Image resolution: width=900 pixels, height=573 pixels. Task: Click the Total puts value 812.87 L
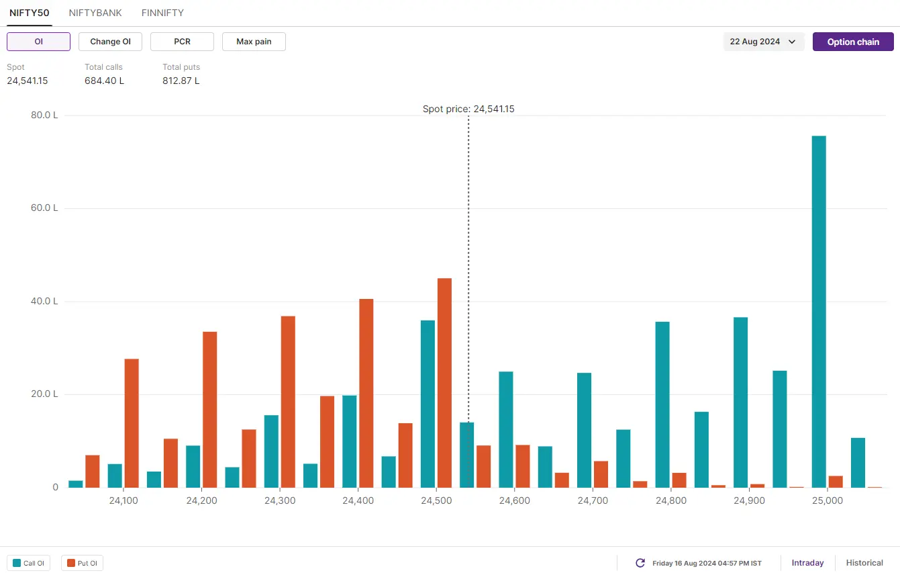(181, 81)
